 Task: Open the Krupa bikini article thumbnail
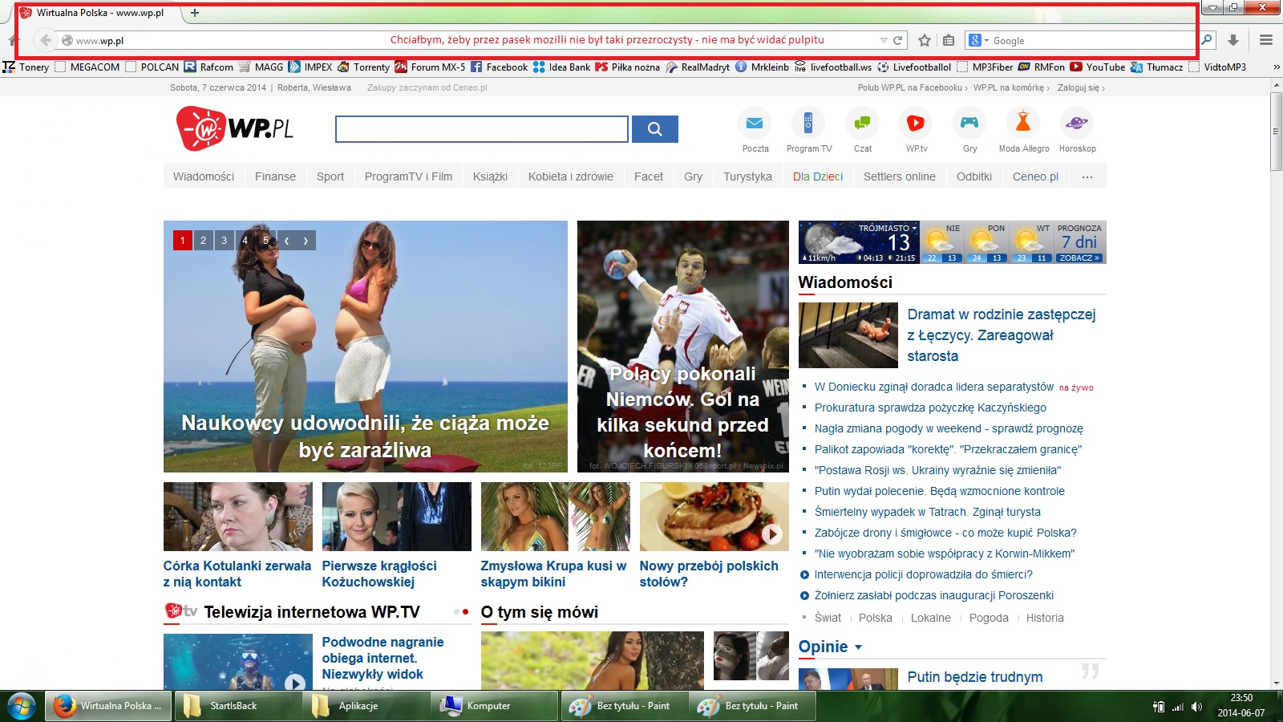coord(555,517)
